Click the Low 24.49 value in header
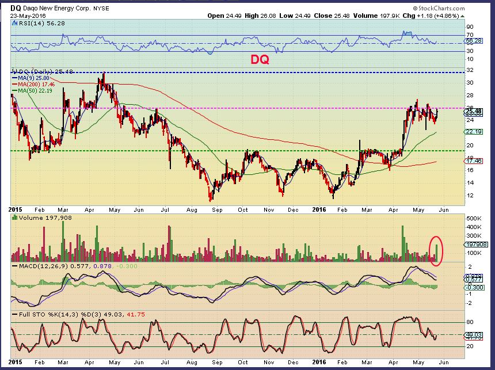The image size is (495, 370). [295, 16]
